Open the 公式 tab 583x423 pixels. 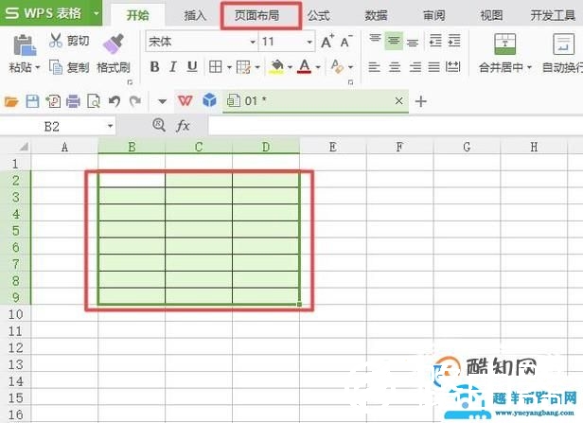pos(318,15)
